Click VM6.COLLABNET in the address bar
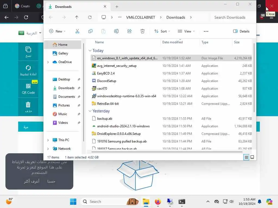278x208 pixels. pyautogui.click(x=140, y=17)
